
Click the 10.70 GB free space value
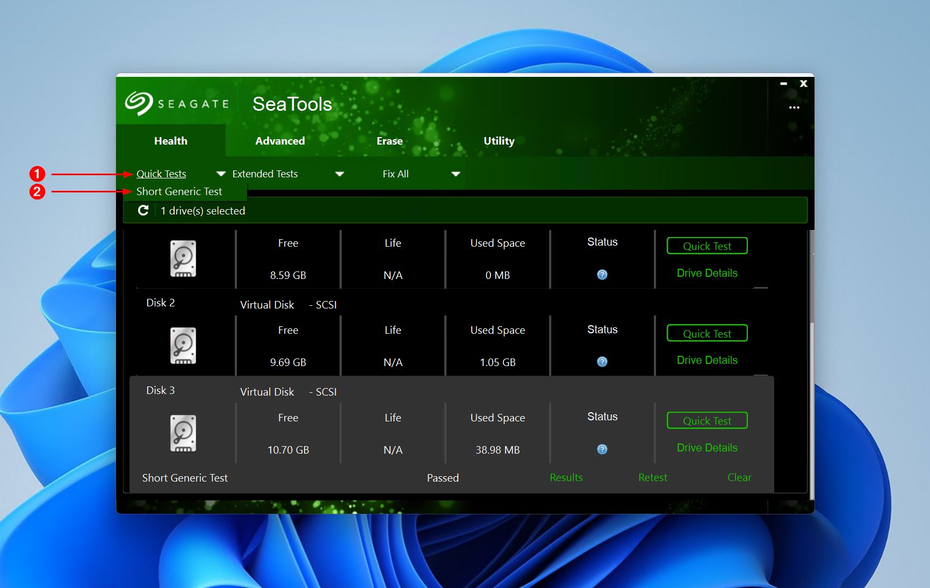(288, 450)
